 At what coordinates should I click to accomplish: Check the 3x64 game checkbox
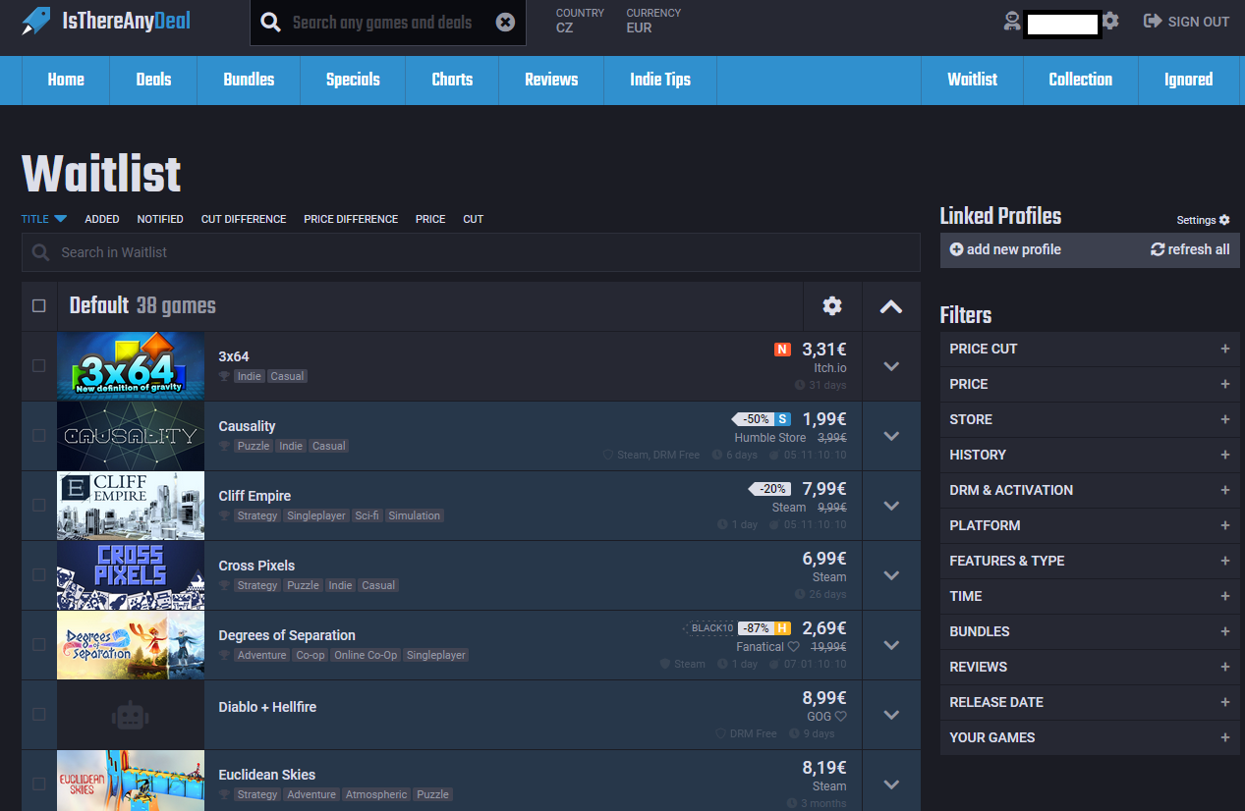click(39, 365)
